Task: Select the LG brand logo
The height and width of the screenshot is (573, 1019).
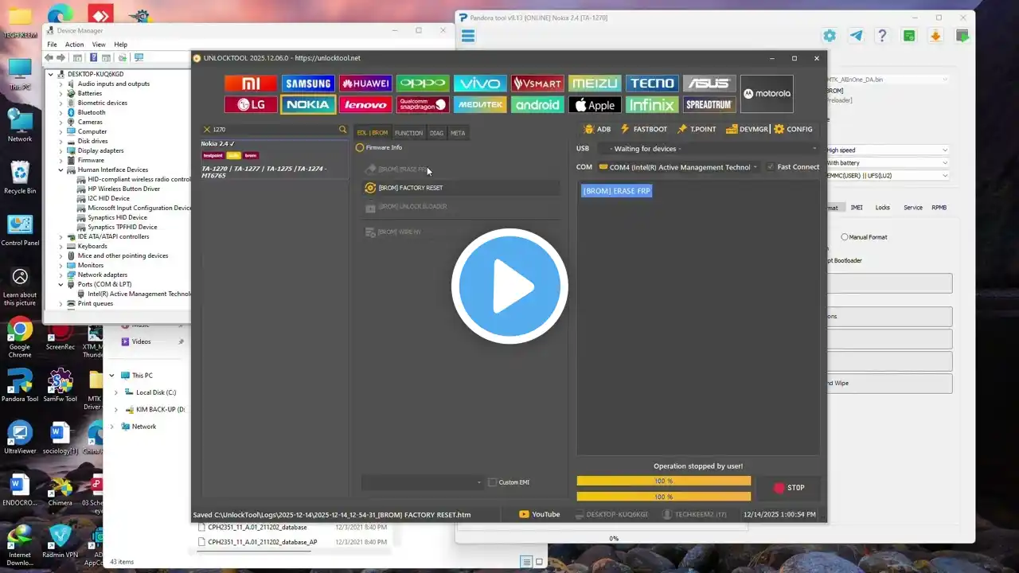Action: [x=251, y=104]
